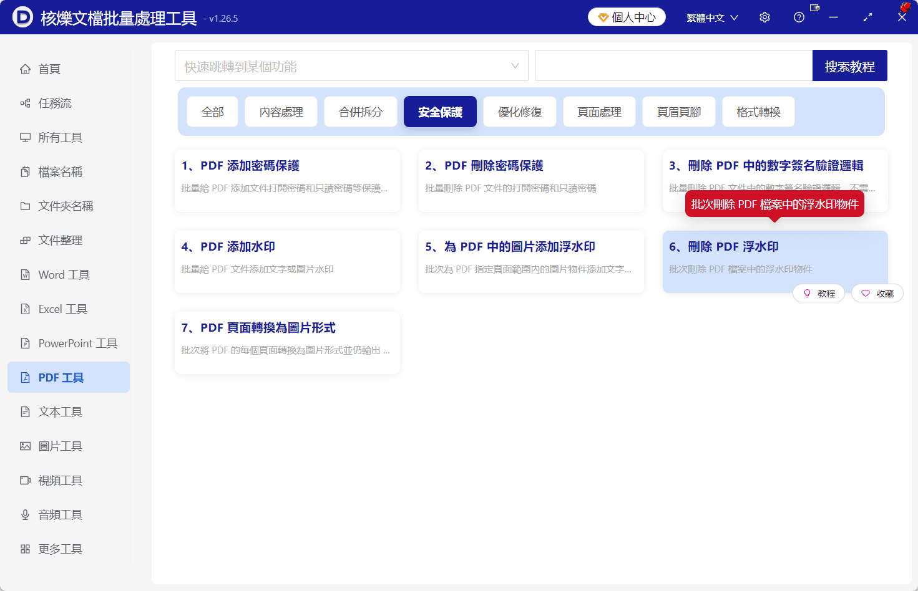The image size is (918, 591).
Task: Select the 安全保護 tab
Action: pyautogui.click(x=440, y=112)
